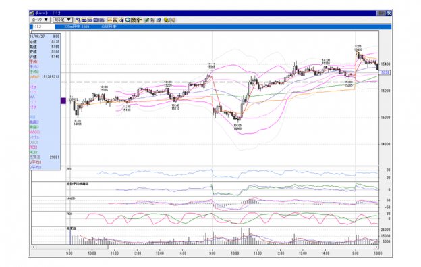
Task: Click the yellow search key icon
Action: coord(166,20)
